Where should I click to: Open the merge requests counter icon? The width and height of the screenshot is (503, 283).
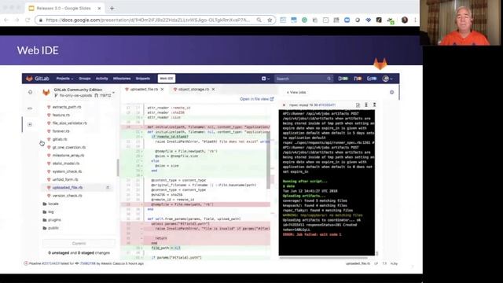(358, 79)
